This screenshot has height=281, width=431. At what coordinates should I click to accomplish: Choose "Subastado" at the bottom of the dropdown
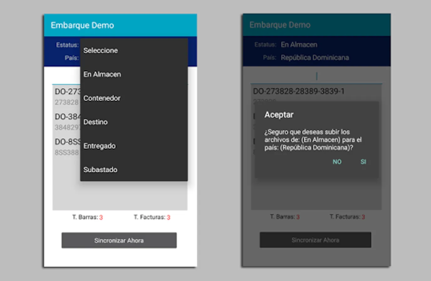click(100, 170)
